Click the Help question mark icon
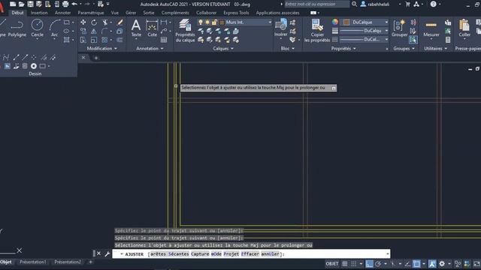 tap(433, 4)
